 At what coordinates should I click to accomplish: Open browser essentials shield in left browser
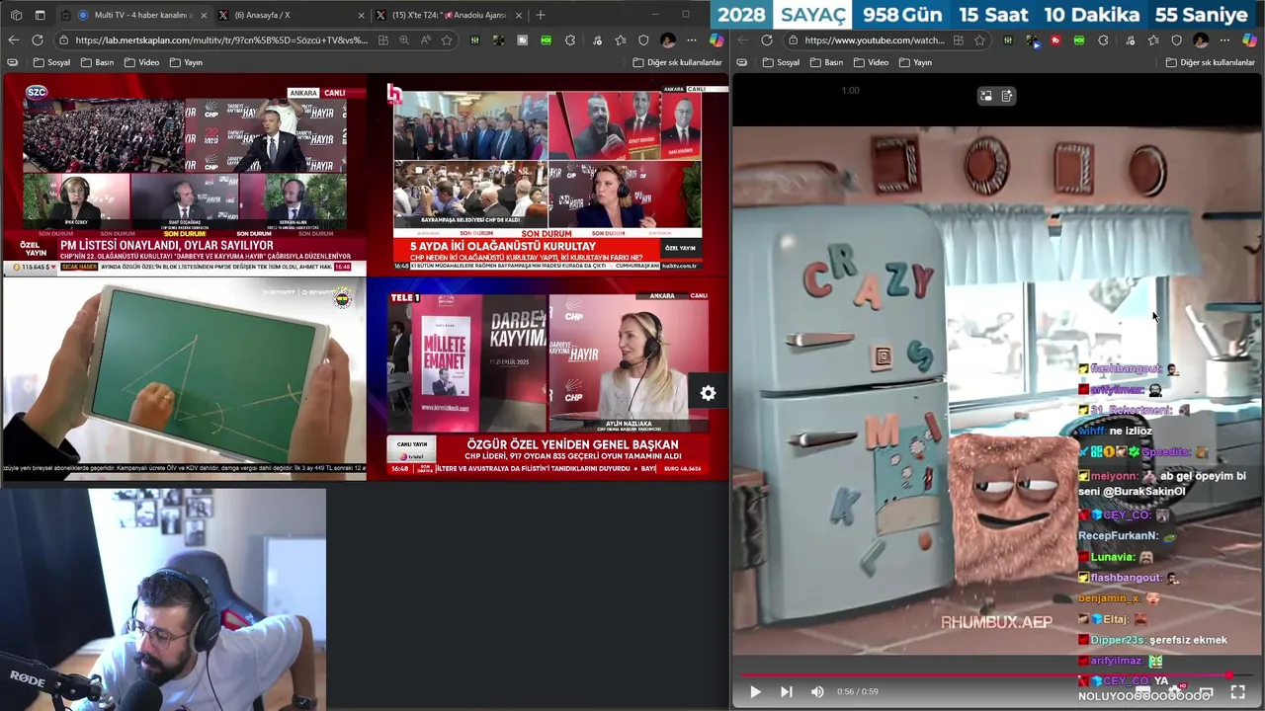tap(643, 40)
